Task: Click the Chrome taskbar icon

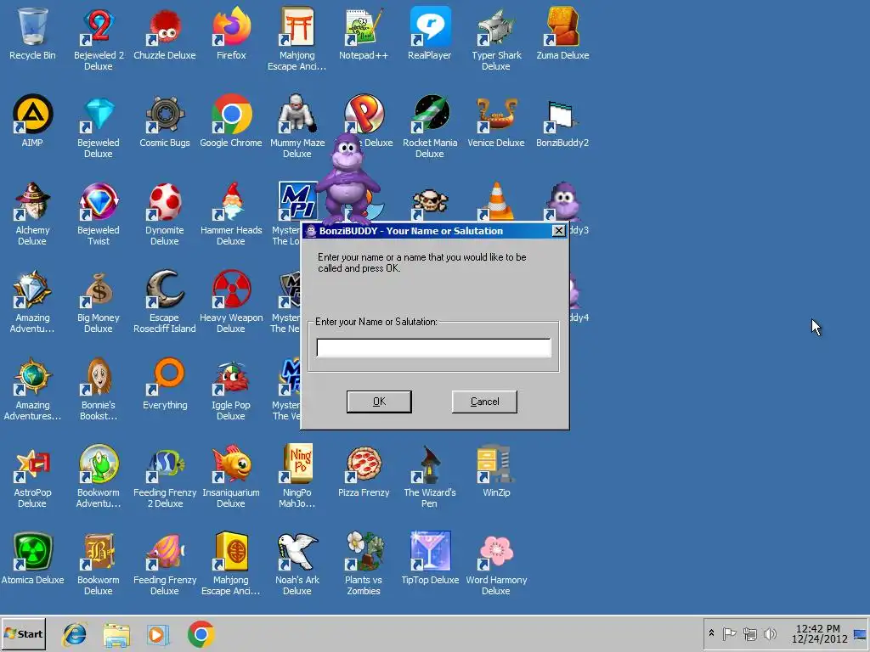Action: click(201, 634)
